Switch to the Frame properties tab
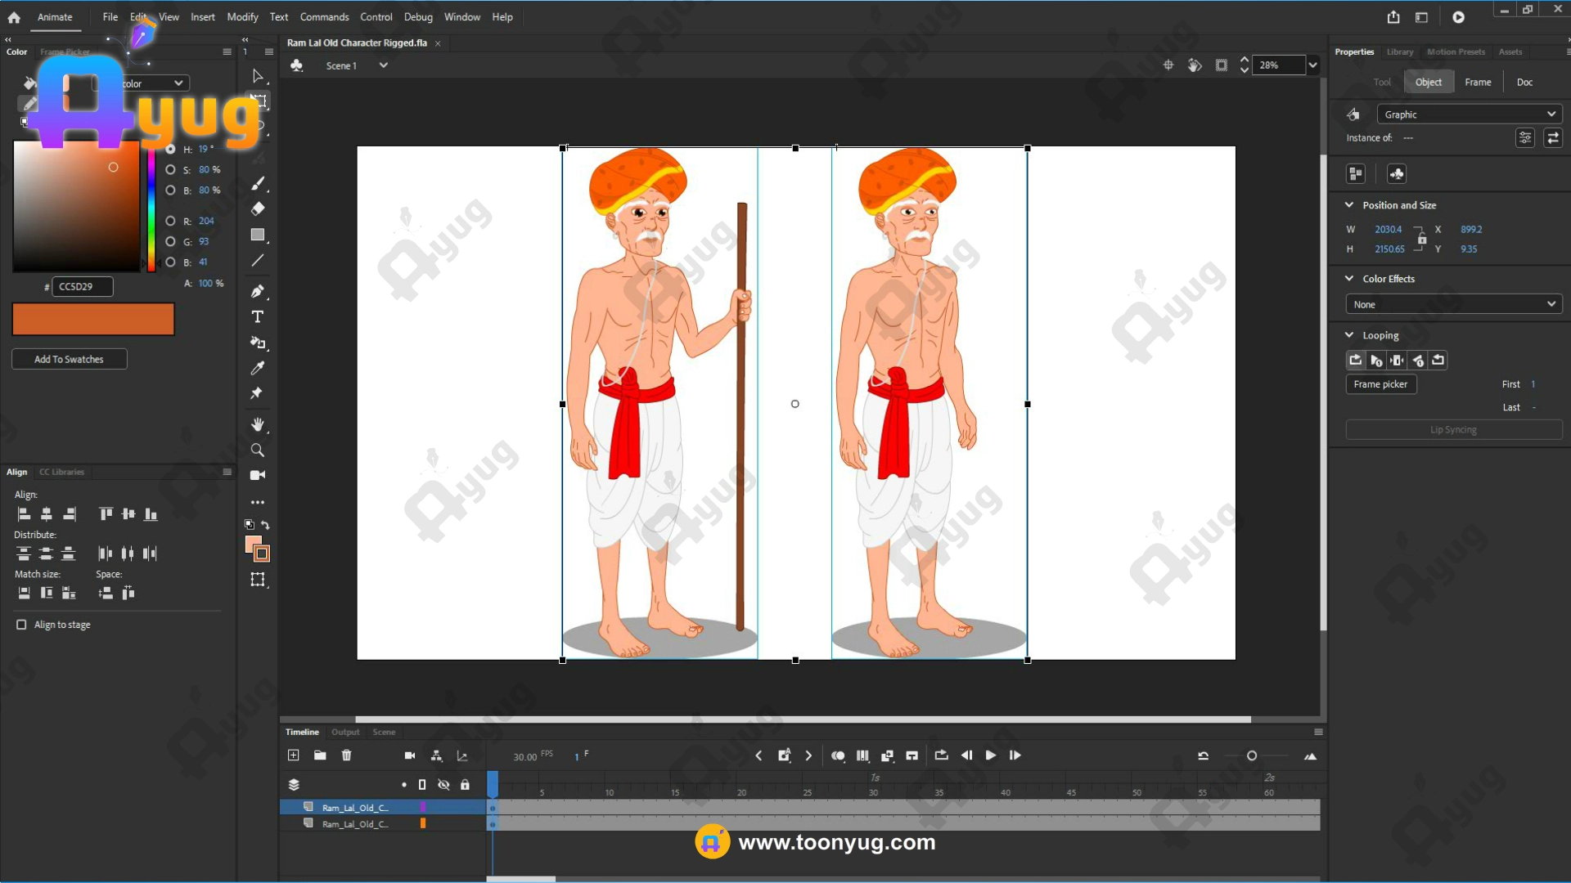The height and width of the screenshot is (883, 1571). (1478, 82)
